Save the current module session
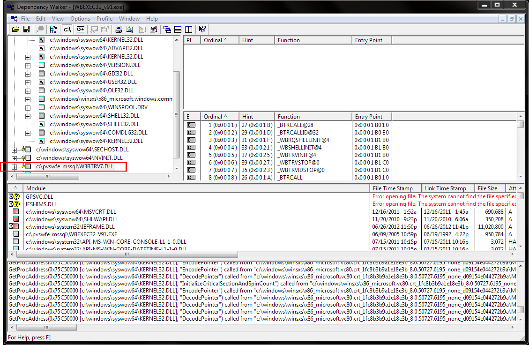 (x=26, y=29)
